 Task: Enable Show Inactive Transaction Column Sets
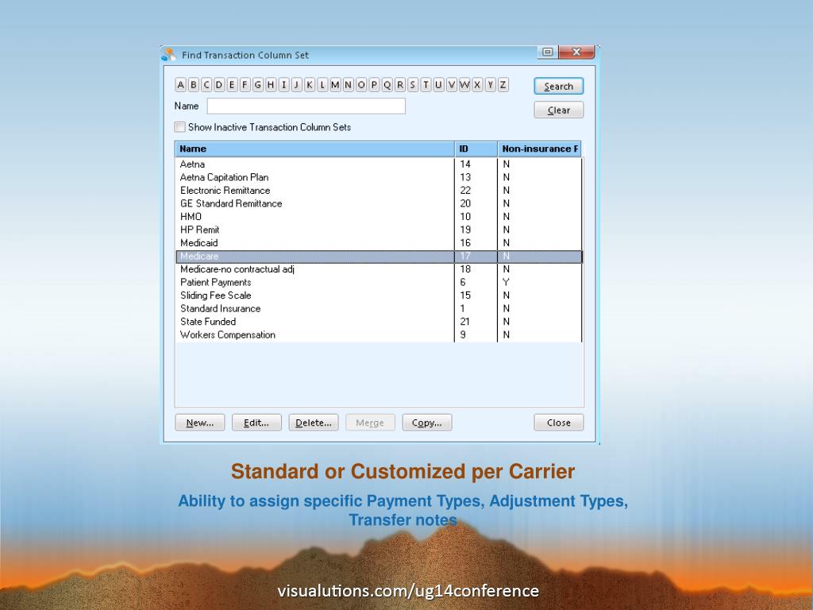coord(180,127)
